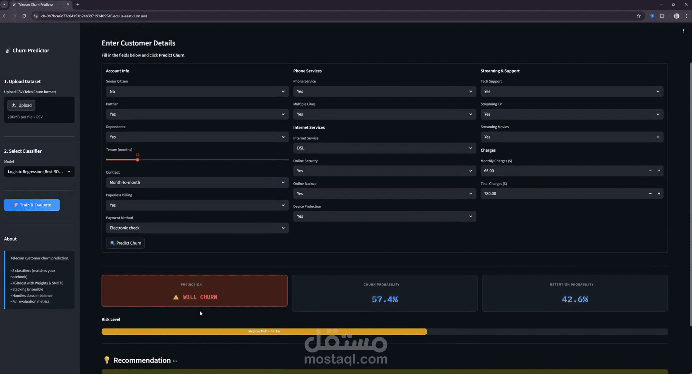Click the 57.4% churn probability value

(x=385, y=299)
